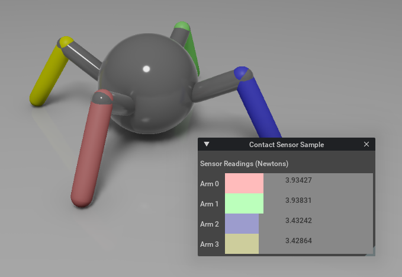This screenshot has width=402, height=277.
Task: Click the 3.43242 reading value
Action: pos(298,221)
